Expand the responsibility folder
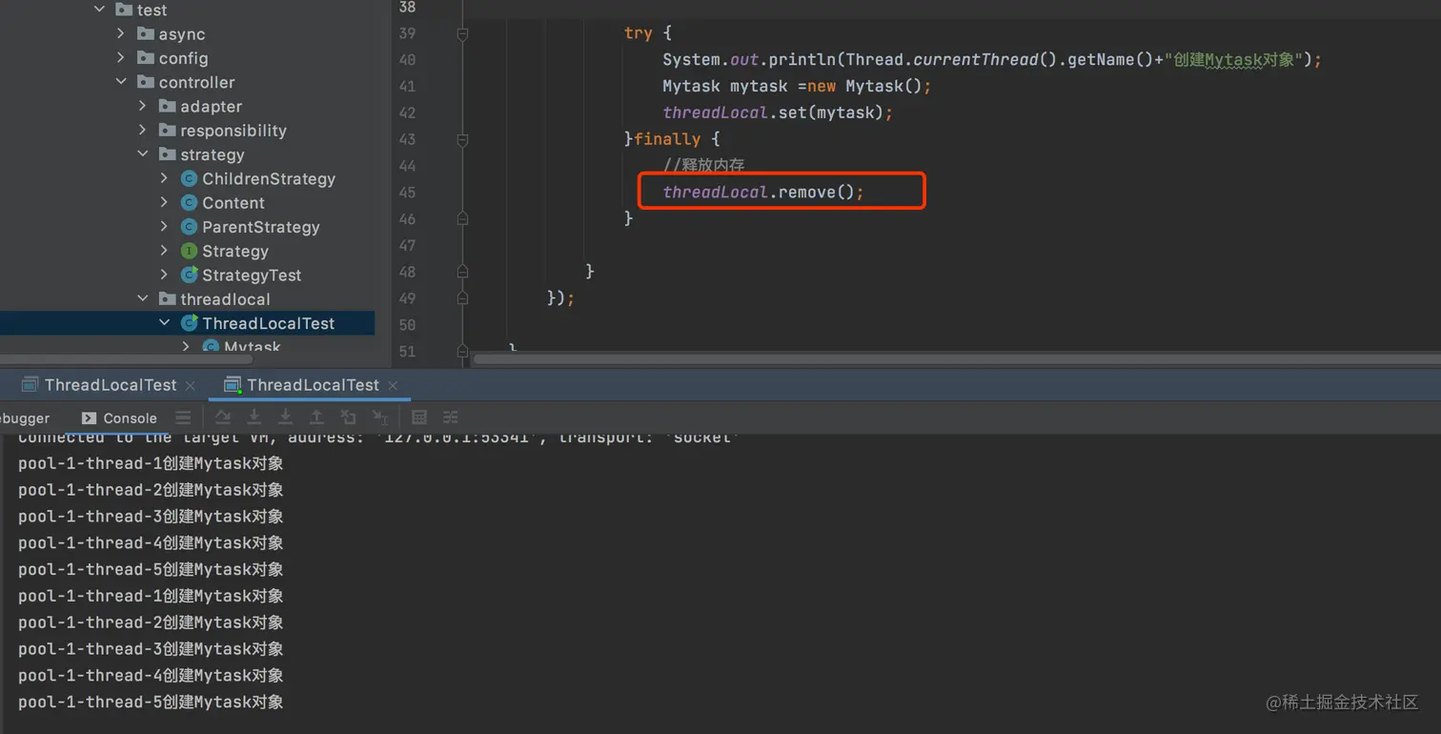1441x734 pixels. (142, 131)
